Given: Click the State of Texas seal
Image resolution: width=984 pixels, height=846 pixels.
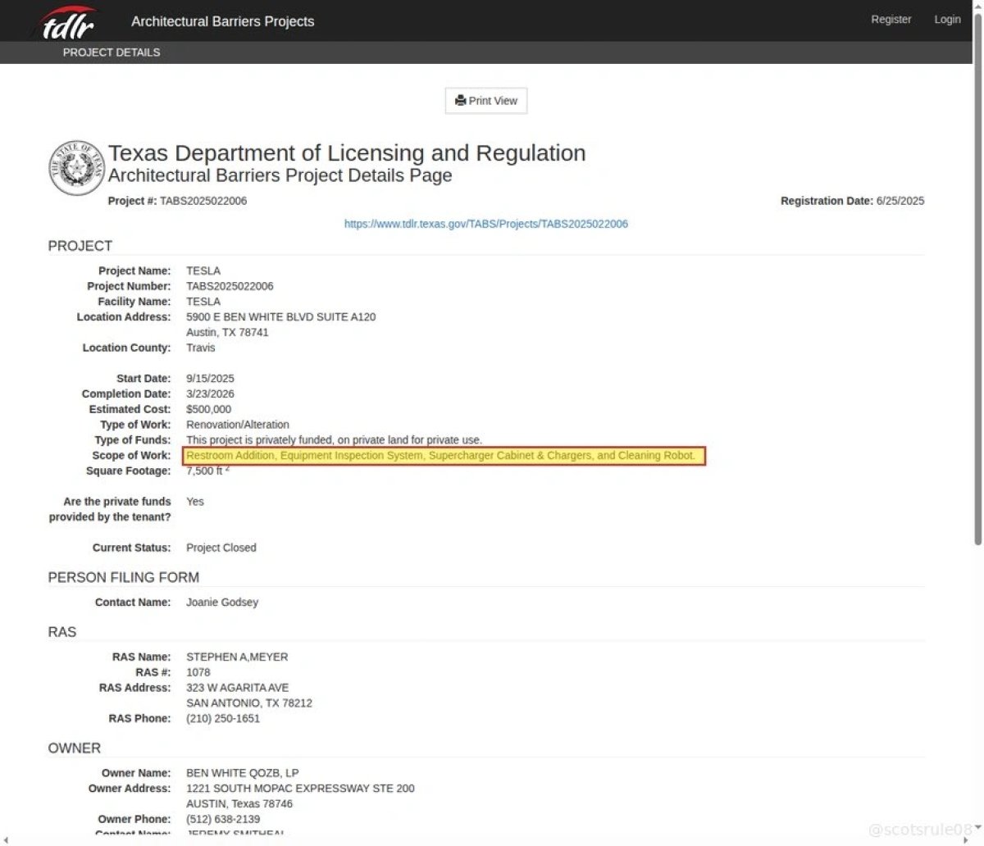Looking at the screenshot, I should coord(76,167).
